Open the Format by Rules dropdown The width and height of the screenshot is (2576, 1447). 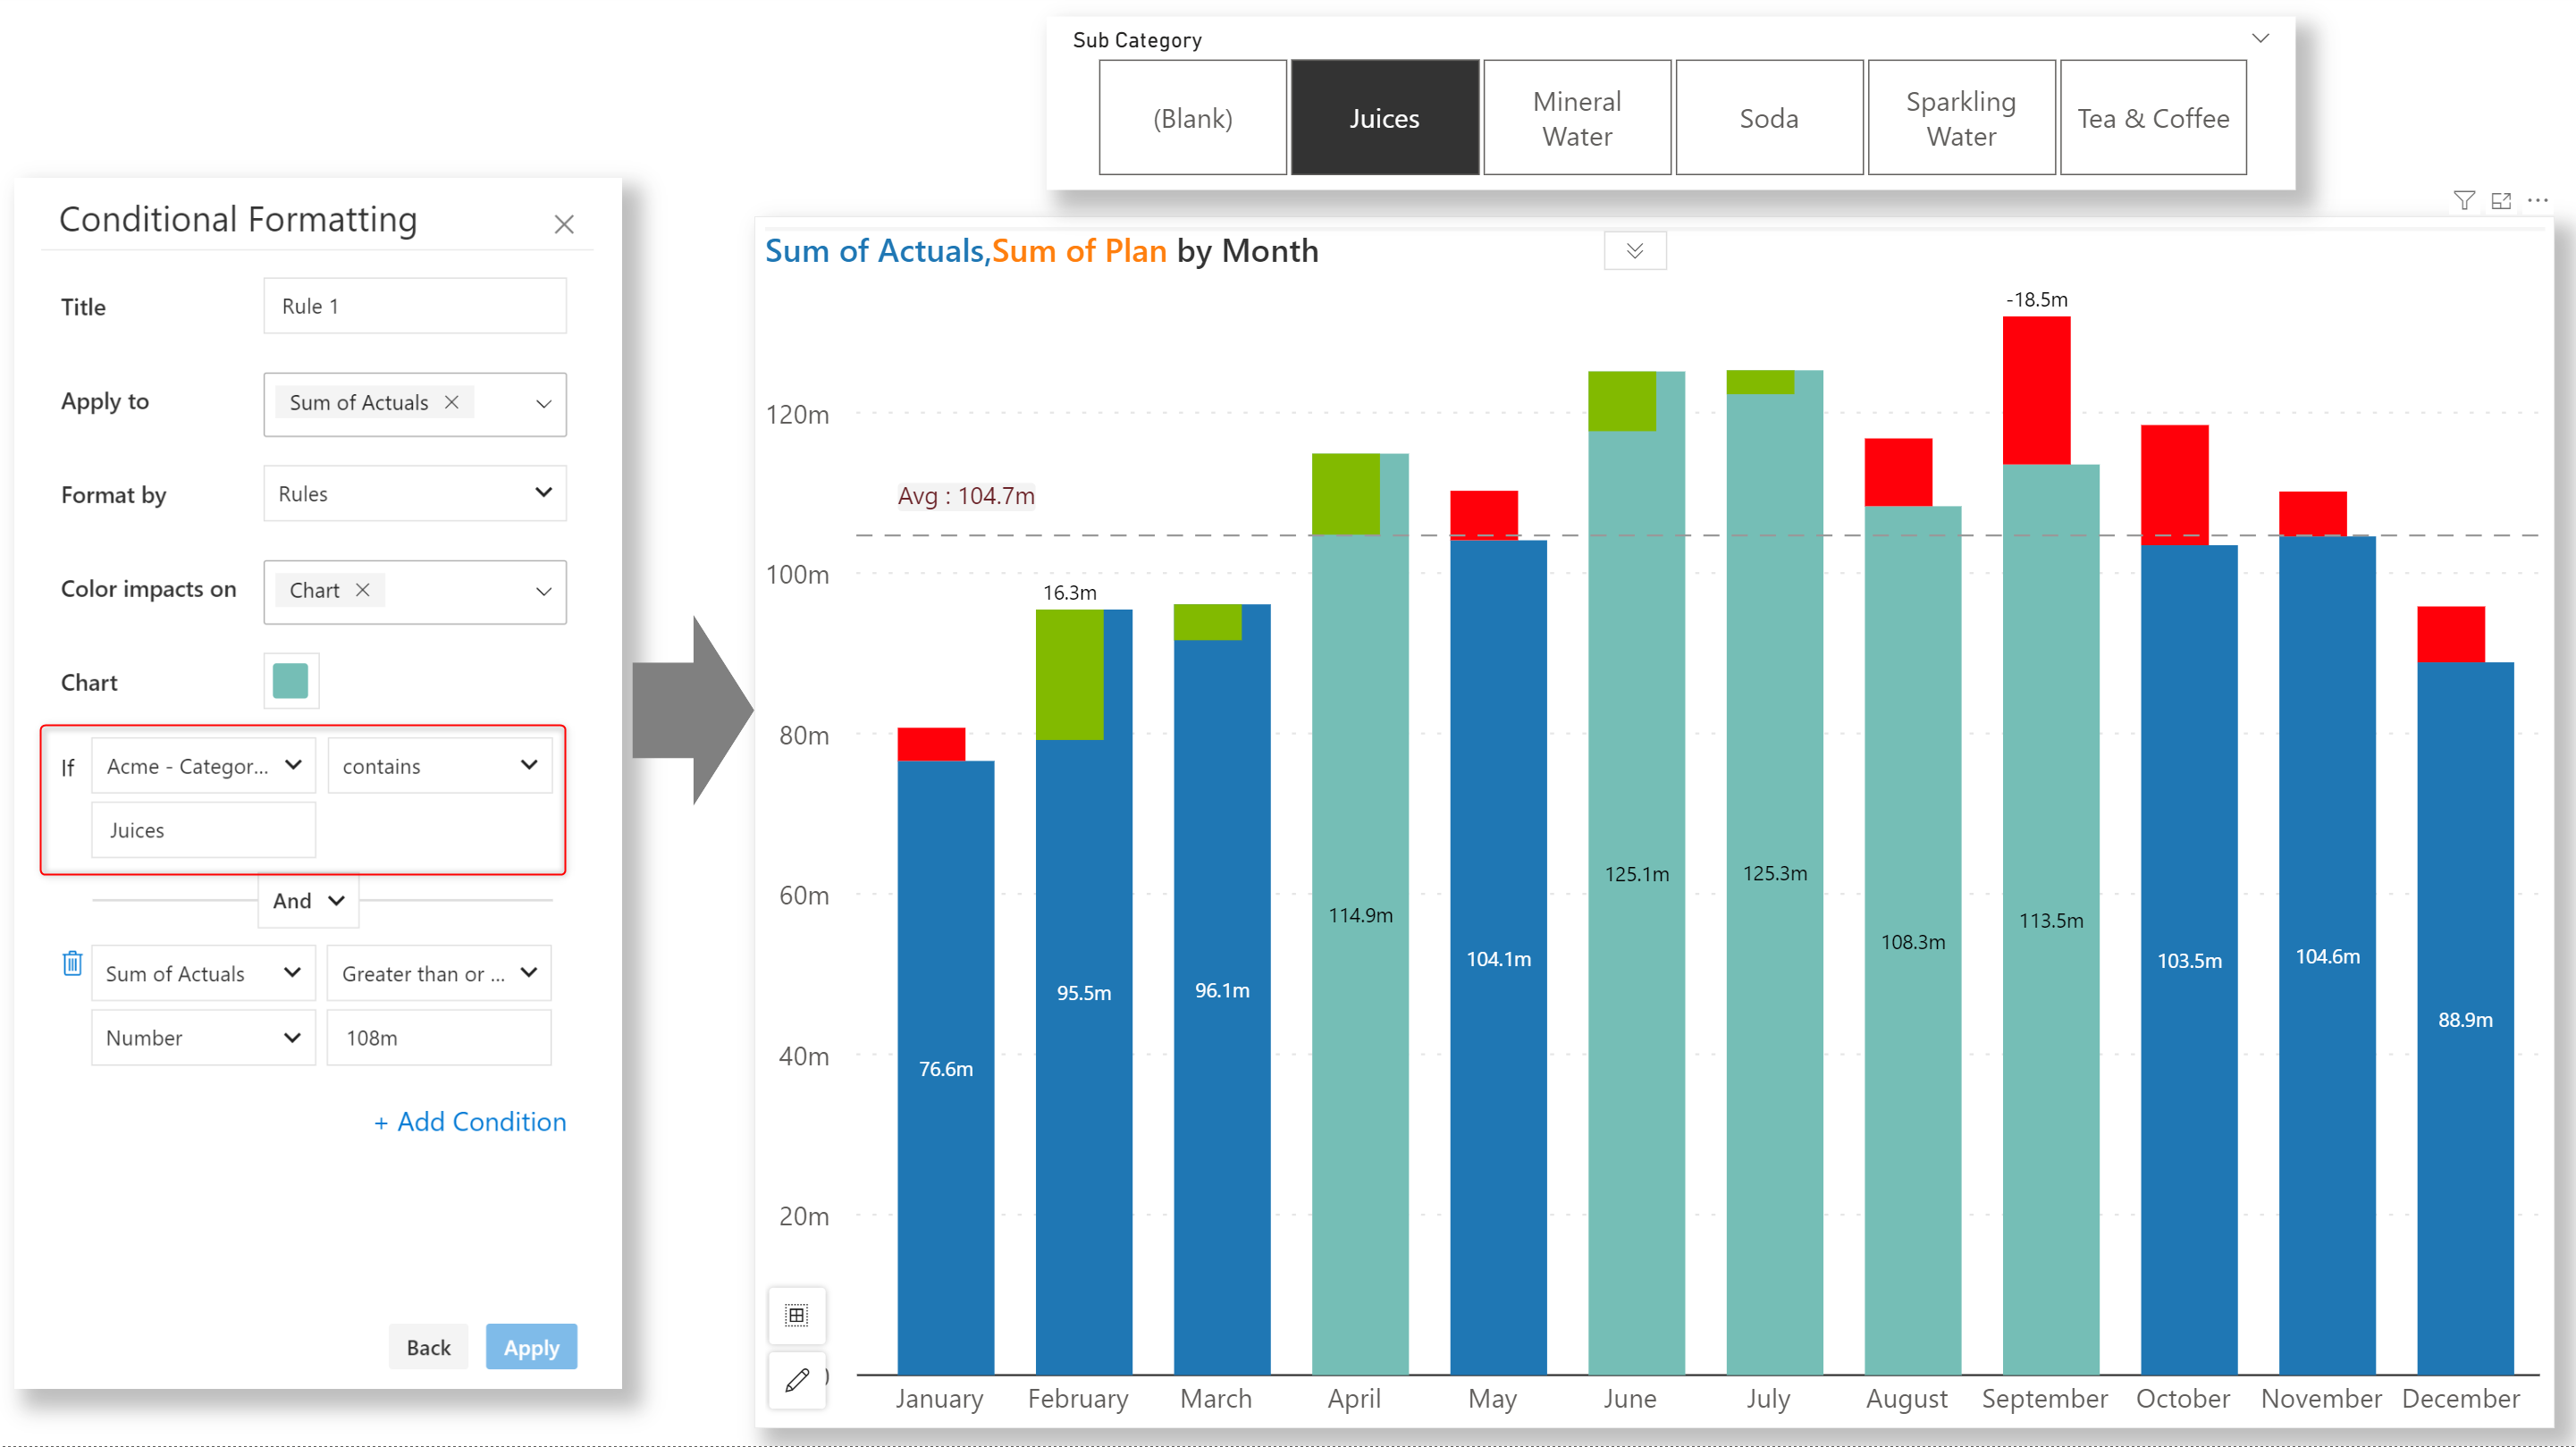coord(415,493)
